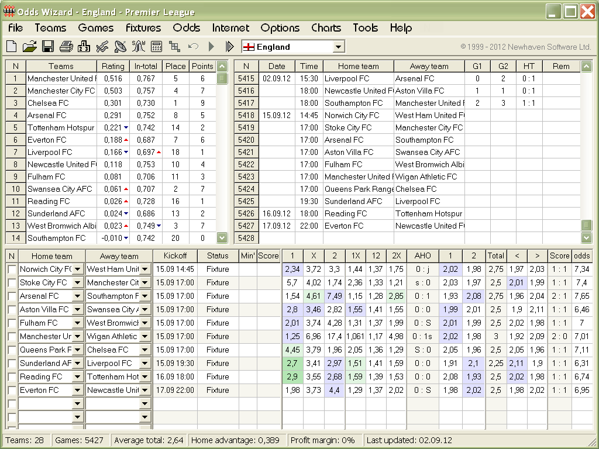Open Liverpool FC away team dropdown
Image resolution: width=599 pixels, height=449 pixels.
coord(145,364)
